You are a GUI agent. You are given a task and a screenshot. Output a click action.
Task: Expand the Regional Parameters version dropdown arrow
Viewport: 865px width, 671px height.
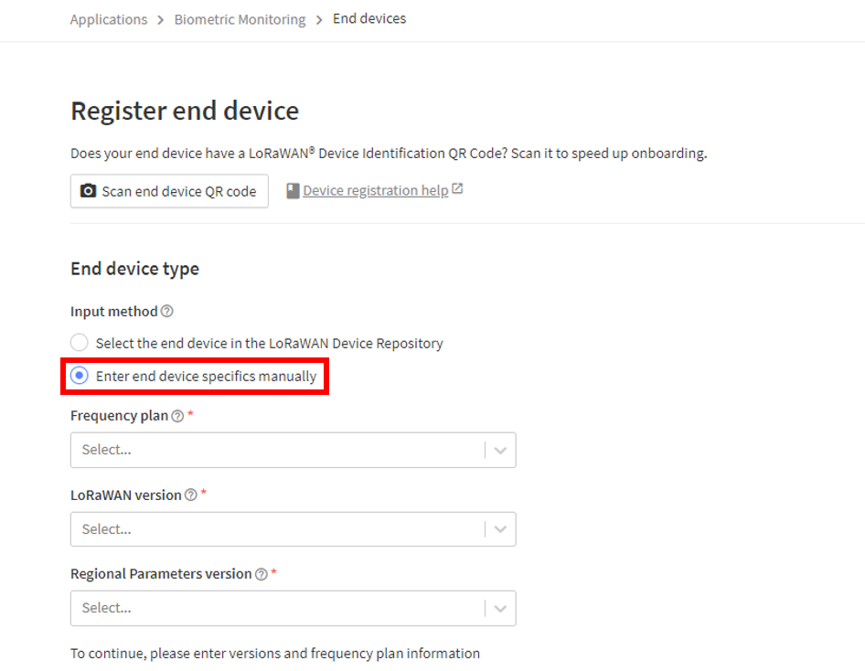500,609
